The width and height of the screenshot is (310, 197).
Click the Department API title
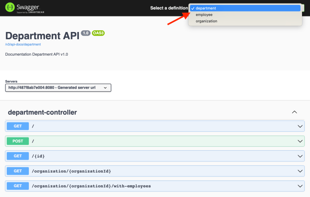pos(42,36)
